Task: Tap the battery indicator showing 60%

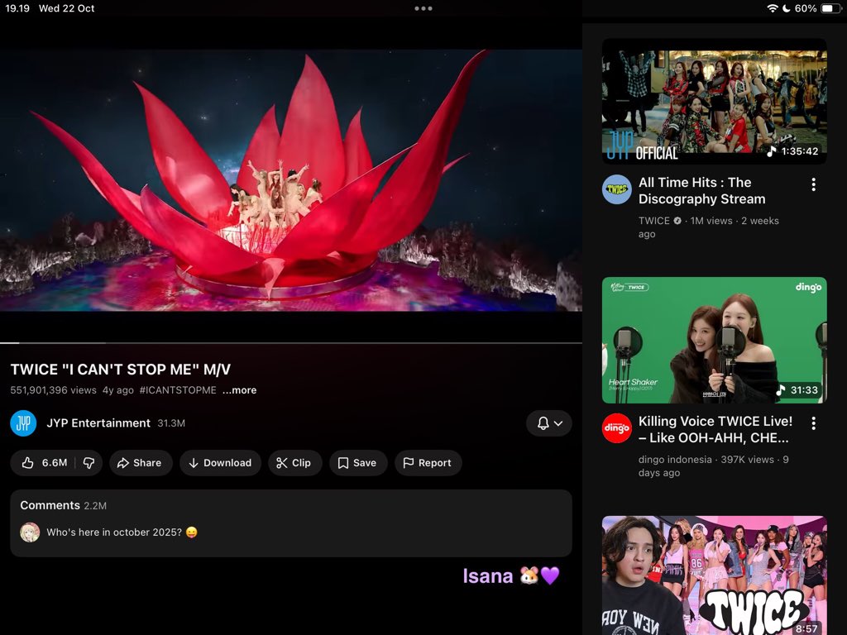Action: pos(830,8)
